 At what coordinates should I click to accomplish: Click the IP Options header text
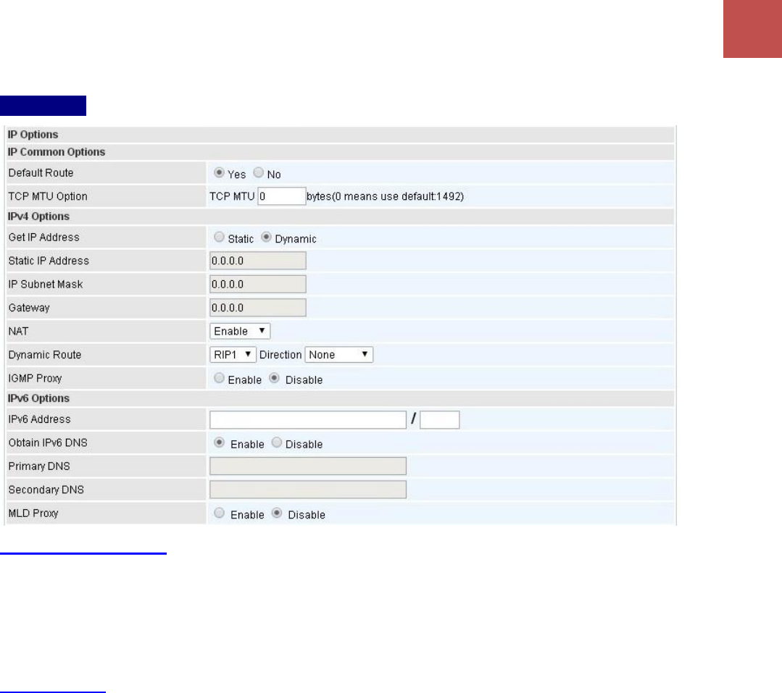[33, 135]
